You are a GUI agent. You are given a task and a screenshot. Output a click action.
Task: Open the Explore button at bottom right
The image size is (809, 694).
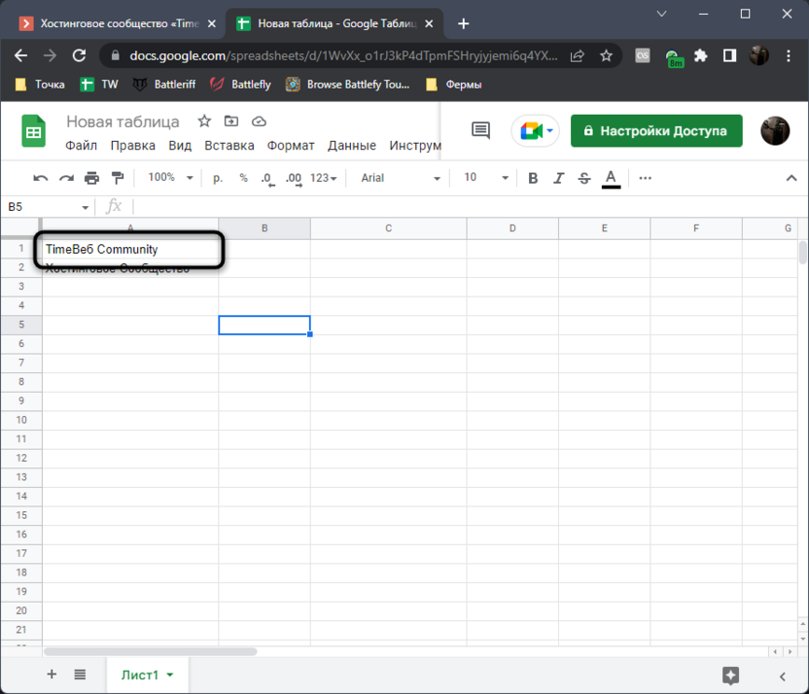pos(731,675)
